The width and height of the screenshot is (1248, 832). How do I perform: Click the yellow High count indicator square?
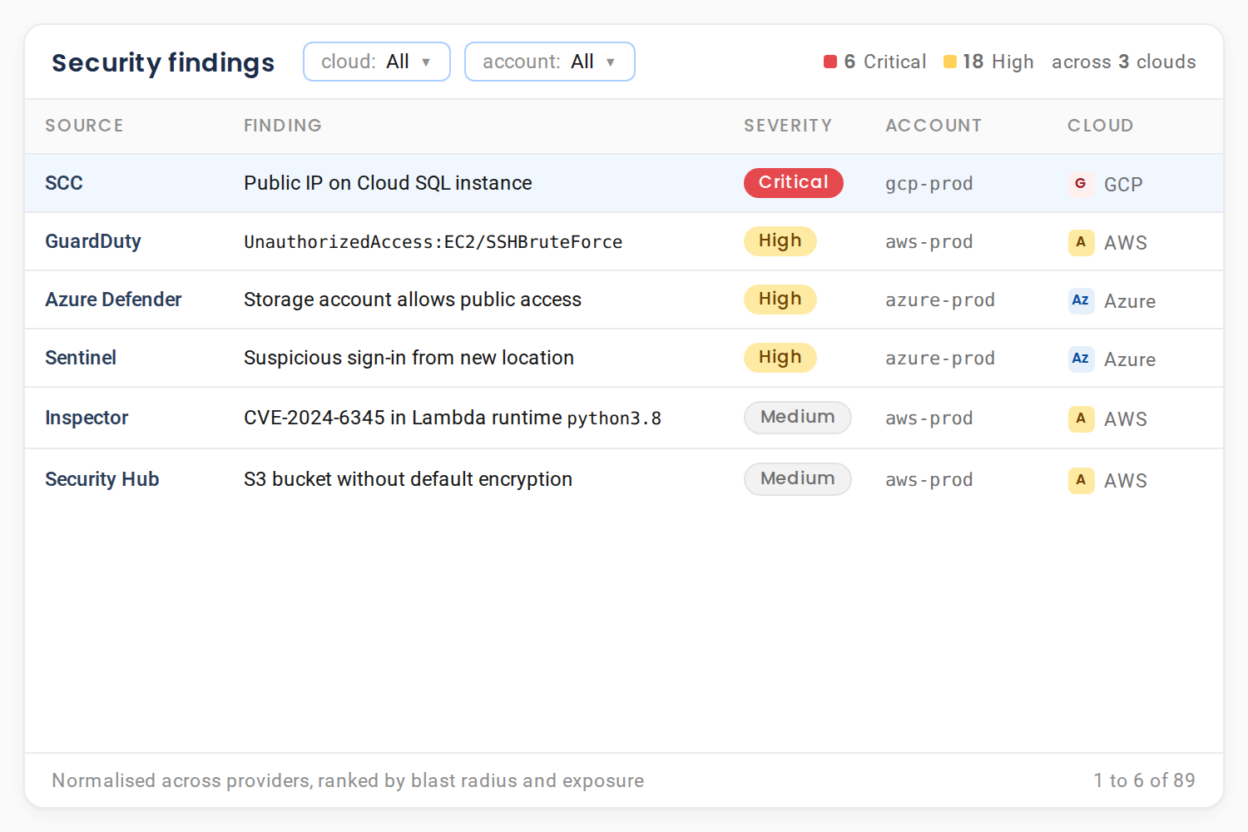[950, 62]
